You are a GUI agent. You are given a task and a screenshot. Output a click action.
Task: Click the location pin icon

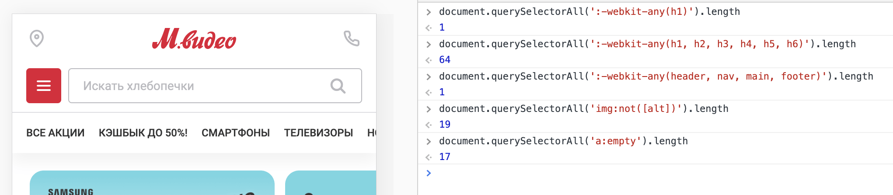pos(37,38)
